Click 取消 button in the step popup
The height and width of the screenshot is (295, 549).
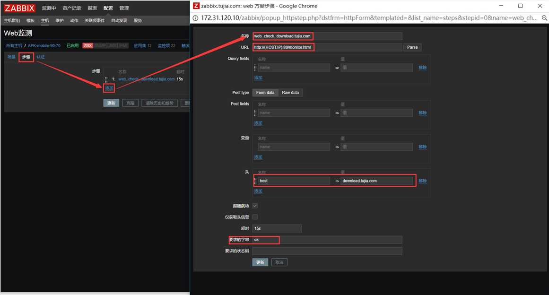tap(279, 262)
